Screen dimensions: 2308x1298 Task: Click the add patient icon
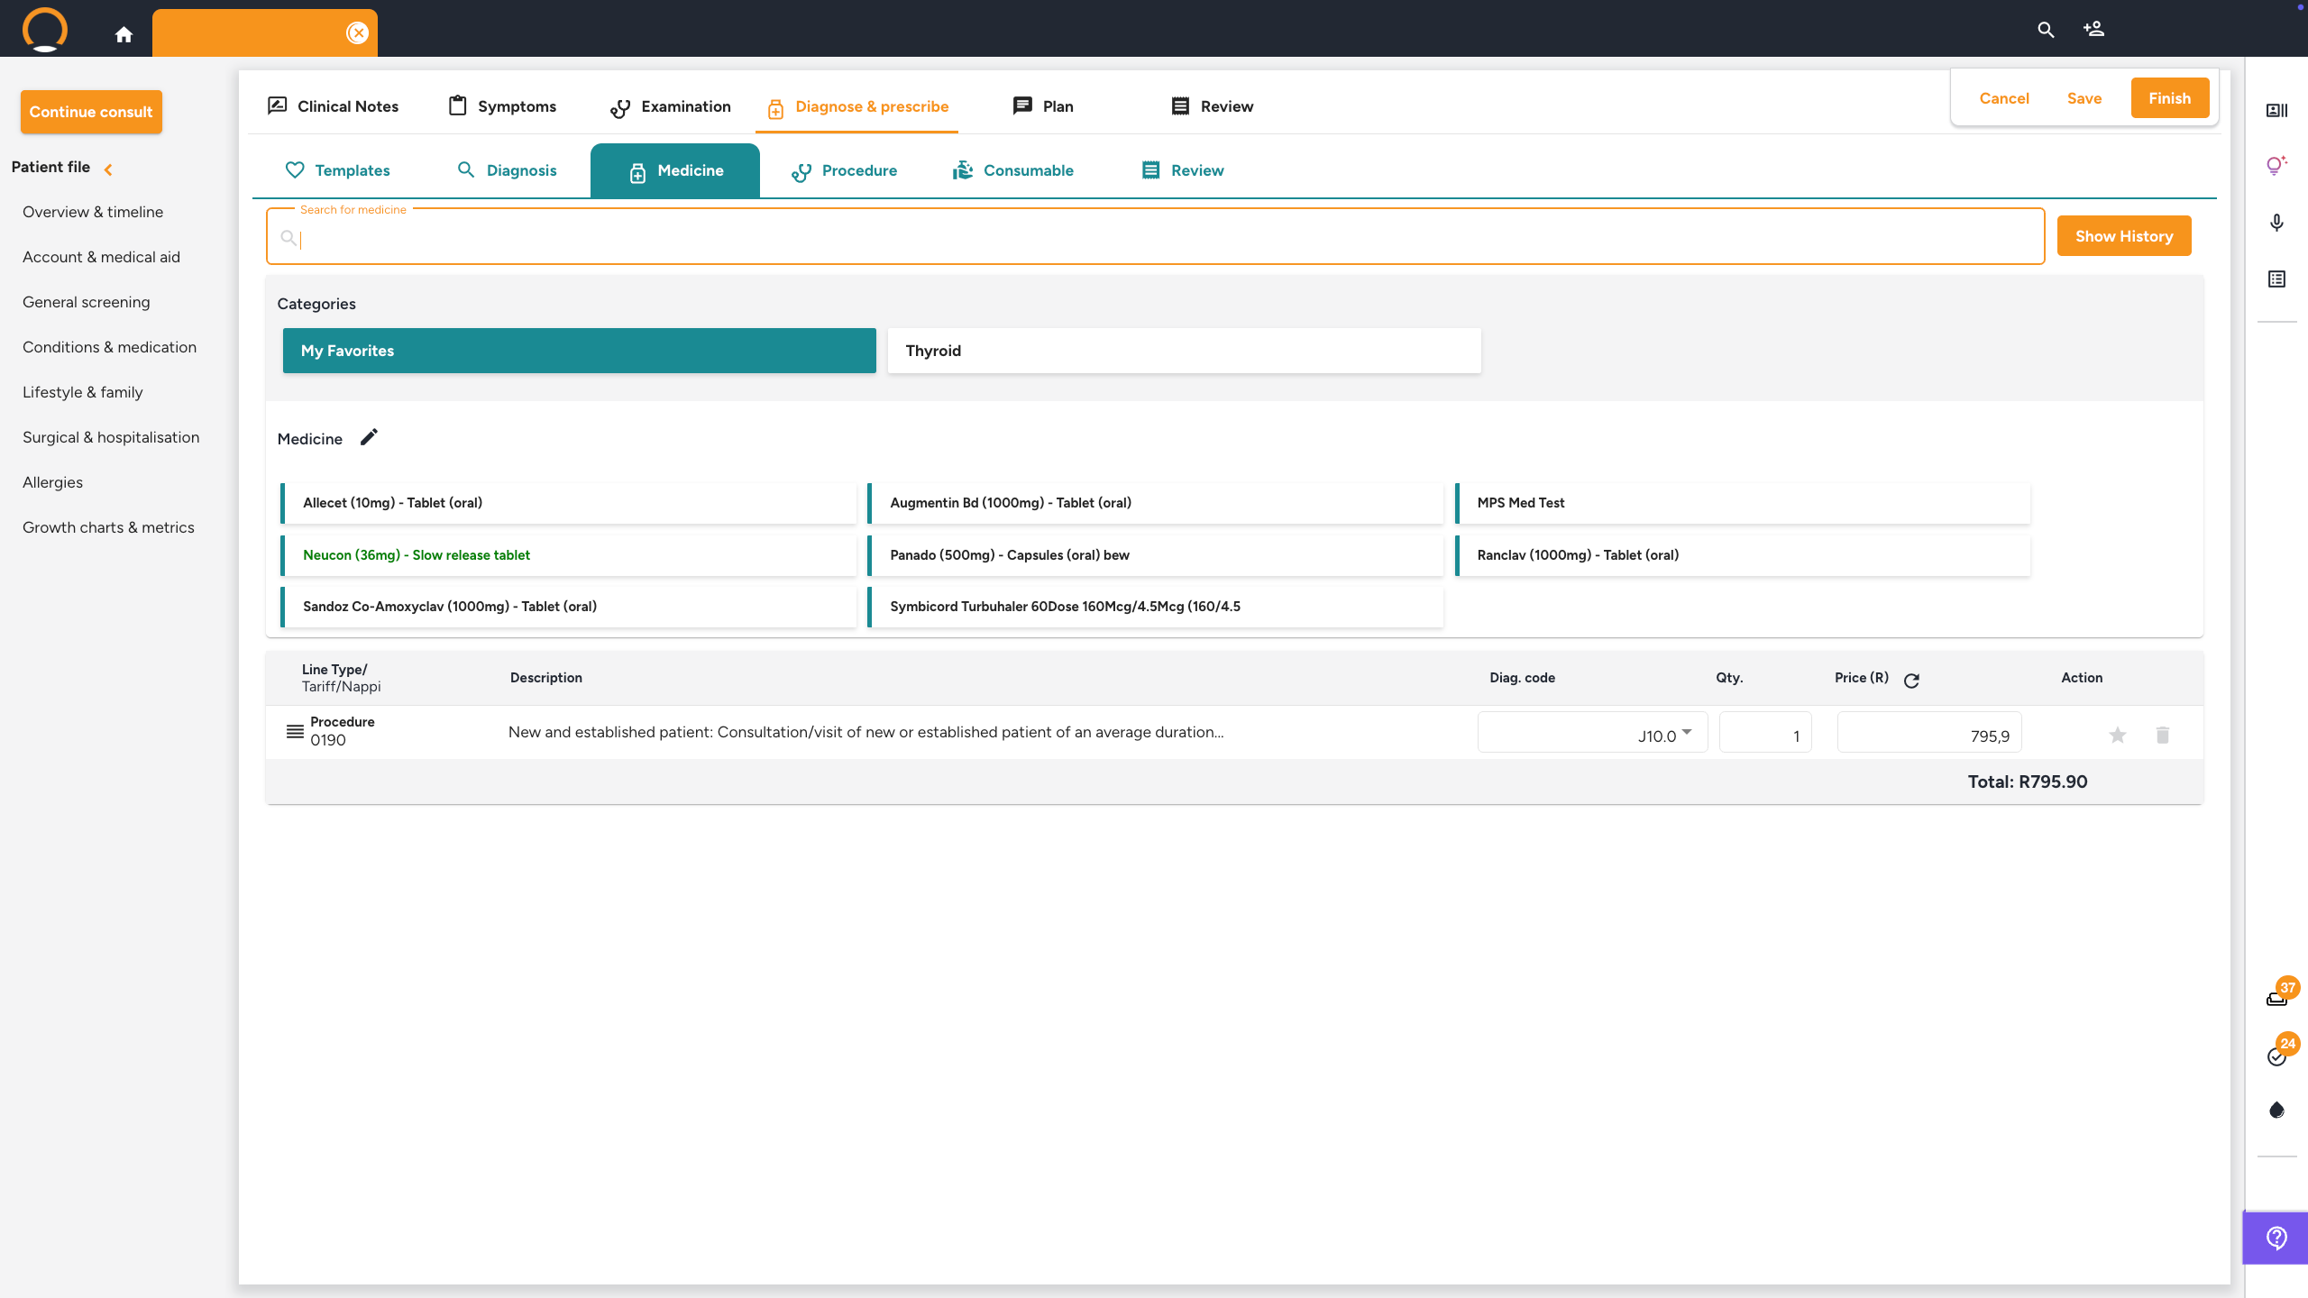2093,29
